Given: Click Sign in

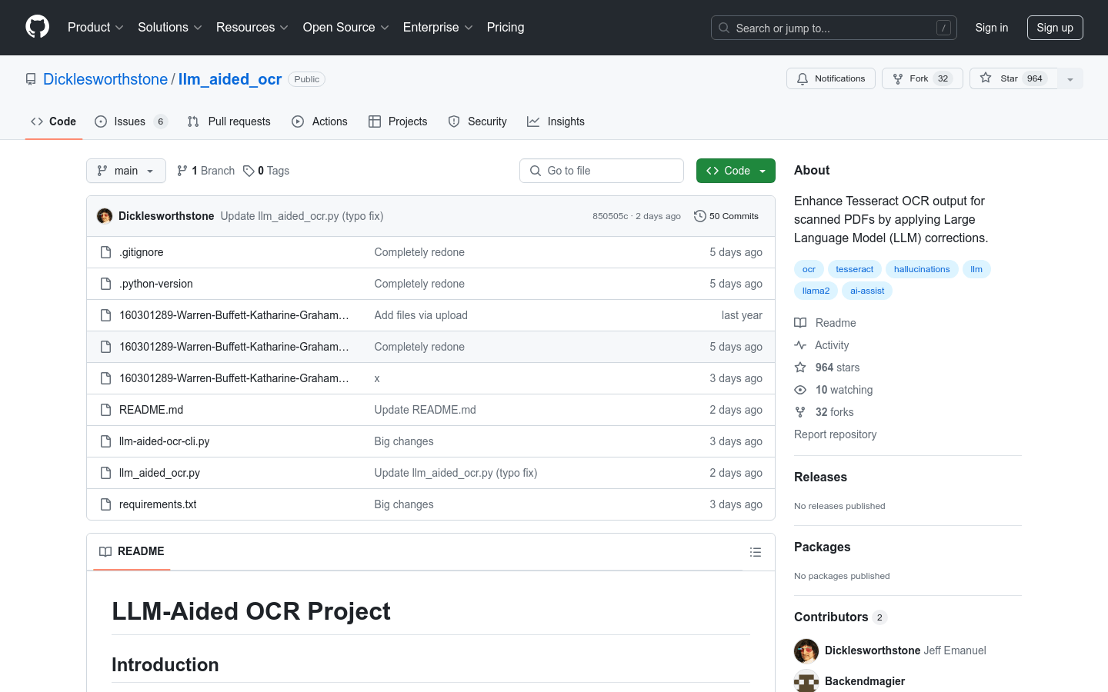Looking at the screenshot, I should click(992, 28).
